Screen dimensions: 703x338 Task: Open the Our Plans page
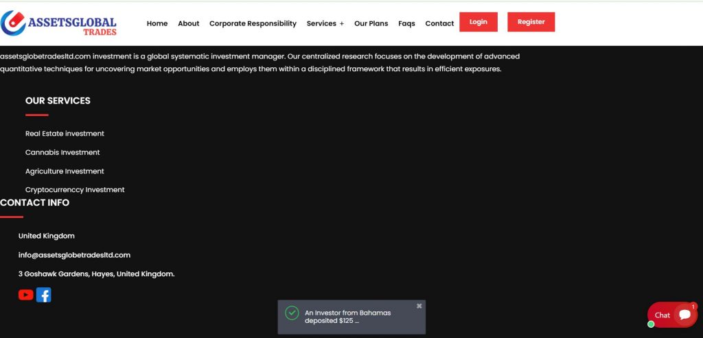[x=371, y=23]
